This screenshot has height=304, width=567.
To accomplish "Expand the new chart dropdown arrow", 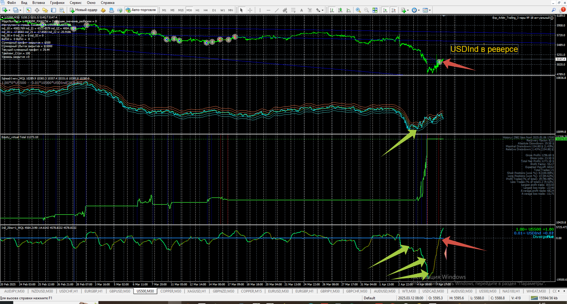I will pos(9,10).
